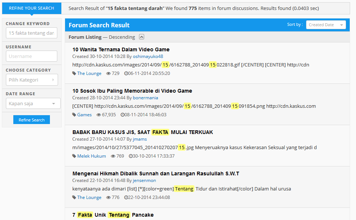Image resolution: width=356 pixels, height=220 pixels.
Task: Open the Sort by Created Date dropdown
Action: 326,25
